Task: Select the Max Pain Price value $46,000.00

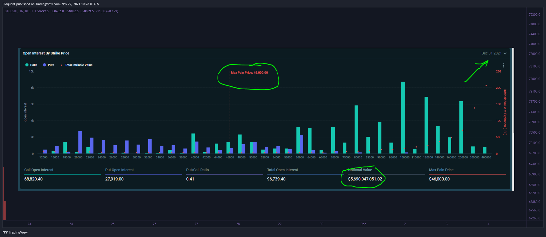Action: tap(439, 179)
